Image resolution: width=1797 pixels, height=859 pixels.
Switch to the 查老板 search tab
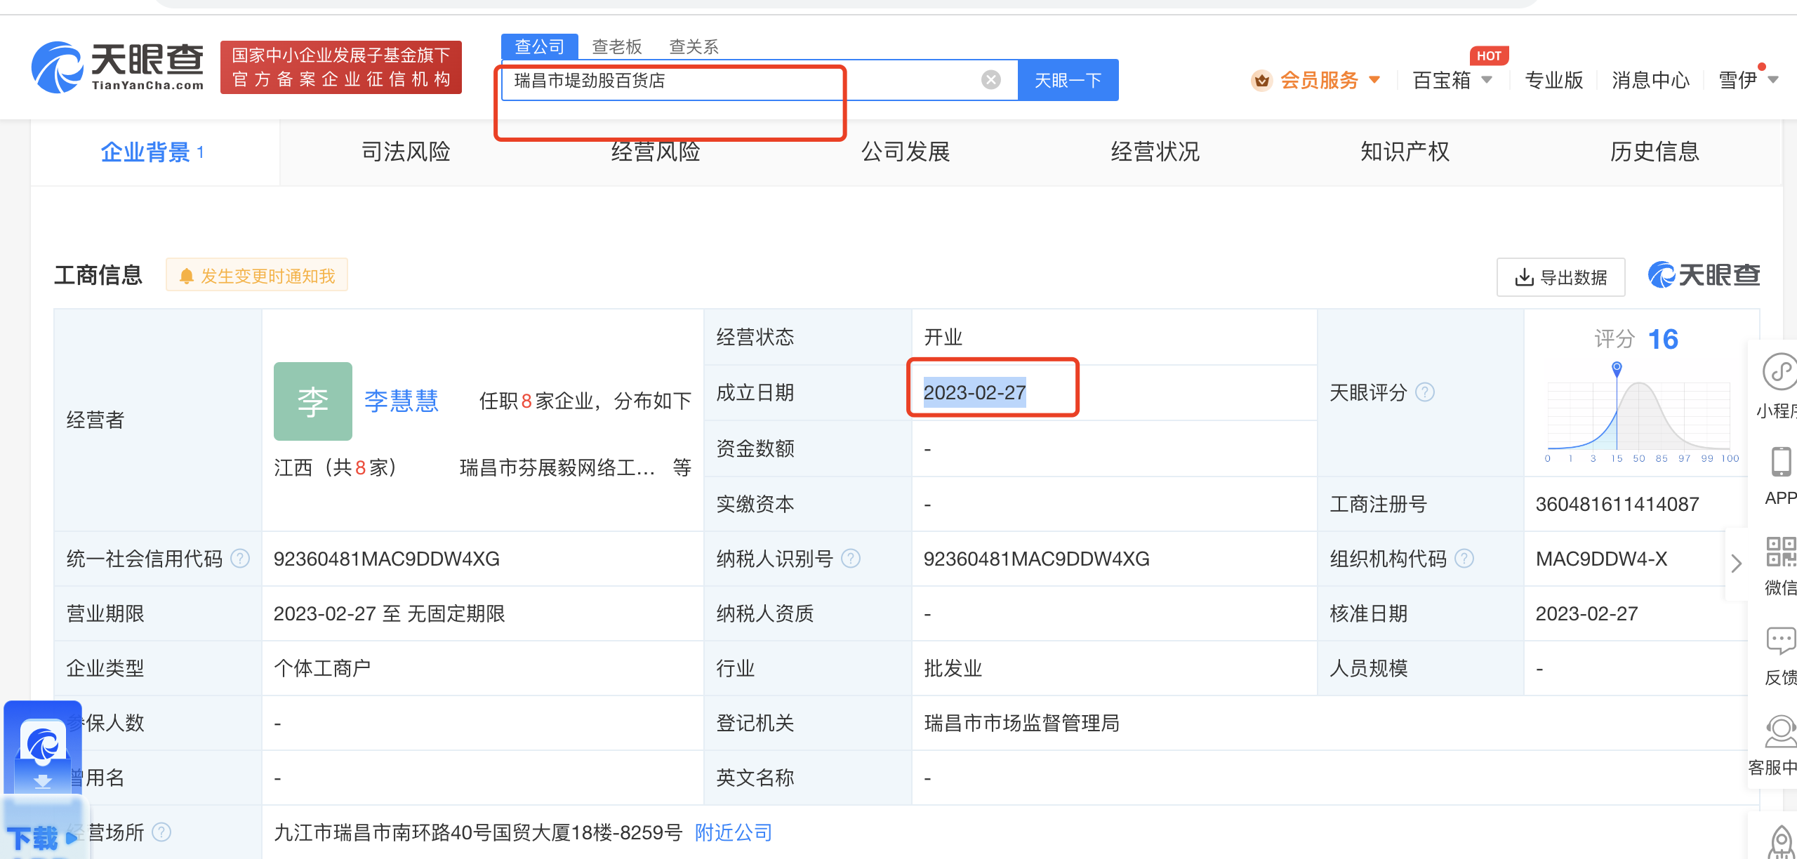[x=616, y=47]
